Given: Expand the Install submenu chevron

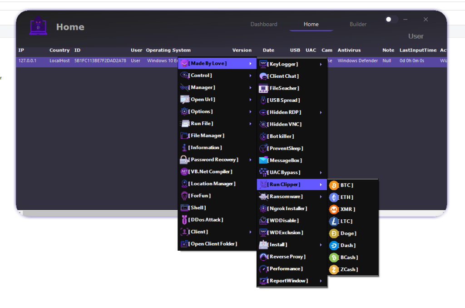Looking at the screenshot, I should click(321, 244).
